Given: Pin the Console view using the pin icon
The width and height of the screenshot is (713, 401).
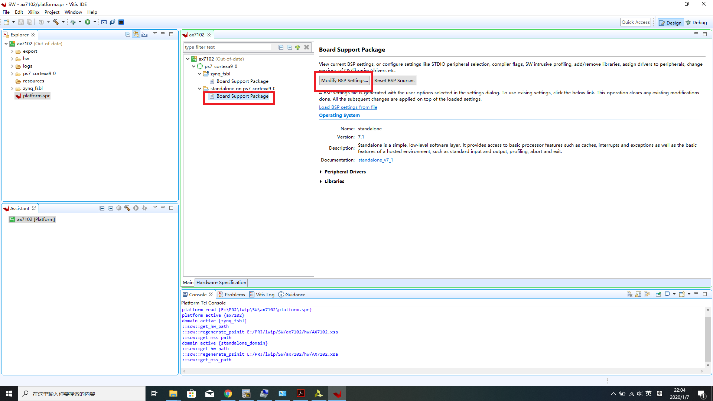Looking at the screenshot, I should coord(658,294).
